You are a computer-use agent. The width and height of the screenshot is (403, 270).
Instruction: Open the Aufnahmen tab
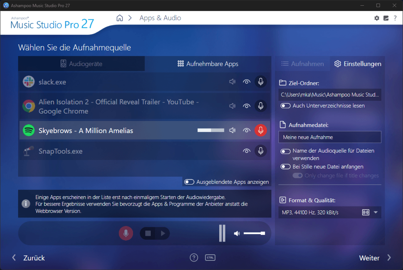[x=303, y=64]
